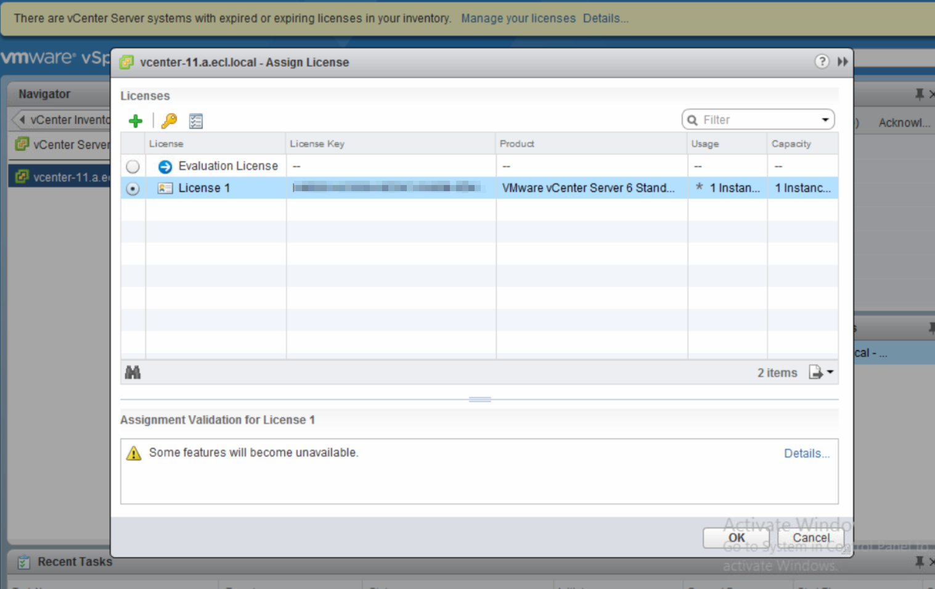The height and width of the screenshot is (589, 935).
Task: Click OK to assign the license
Action: pyautogui.click(x=737, y=538)
